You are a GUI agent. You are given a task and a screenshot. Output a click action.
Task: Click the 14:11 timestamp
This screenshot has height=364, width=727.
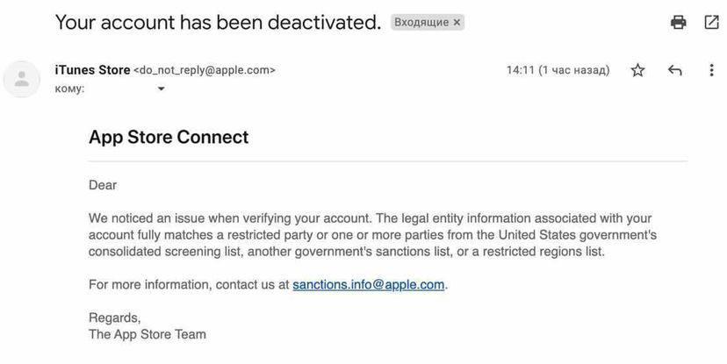(558, 70)
